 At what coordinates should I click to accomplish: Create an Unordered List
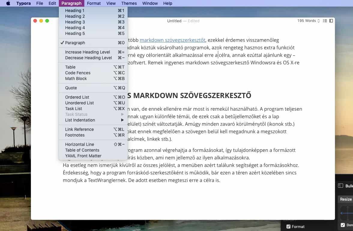(x=93, y=103)
